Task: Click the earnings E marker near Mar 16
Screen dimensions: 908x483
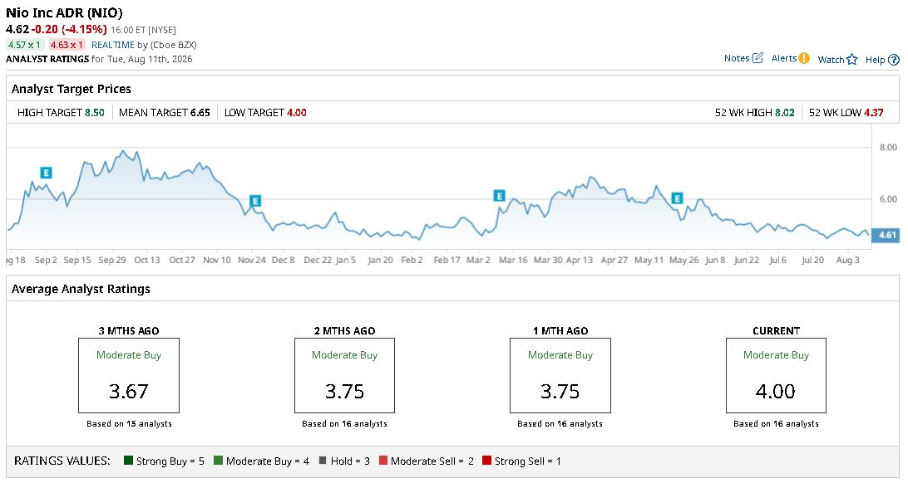Action: [x=499, y=196]
